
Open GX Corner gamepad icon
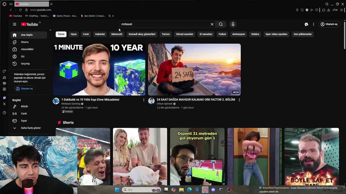[11, 4]
